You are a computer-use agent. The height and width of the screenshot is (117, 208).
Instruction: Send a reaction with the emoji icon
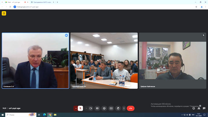tap(104, 108)
